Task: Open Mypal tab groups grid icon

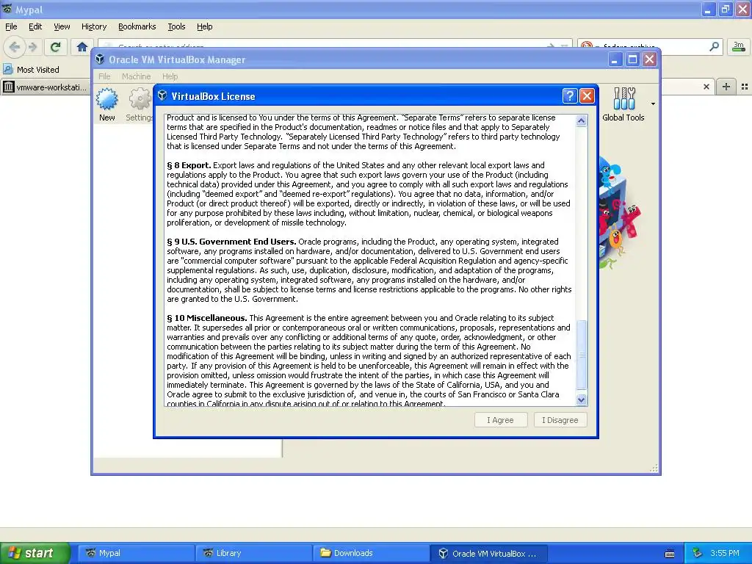Action: coord(745,87)
